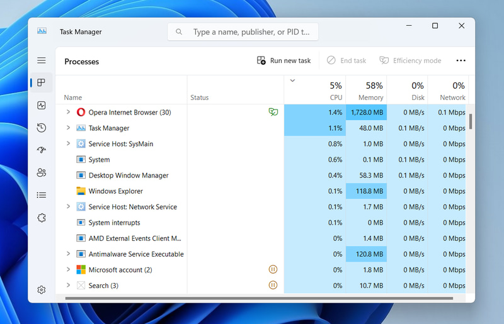Click Run new task
This screenshot has height=324, width=504.
point(284,60)
